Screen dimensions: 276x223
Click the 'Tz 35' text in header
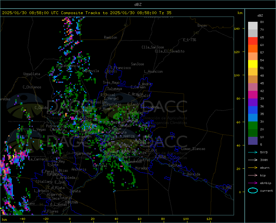(165, 13)
